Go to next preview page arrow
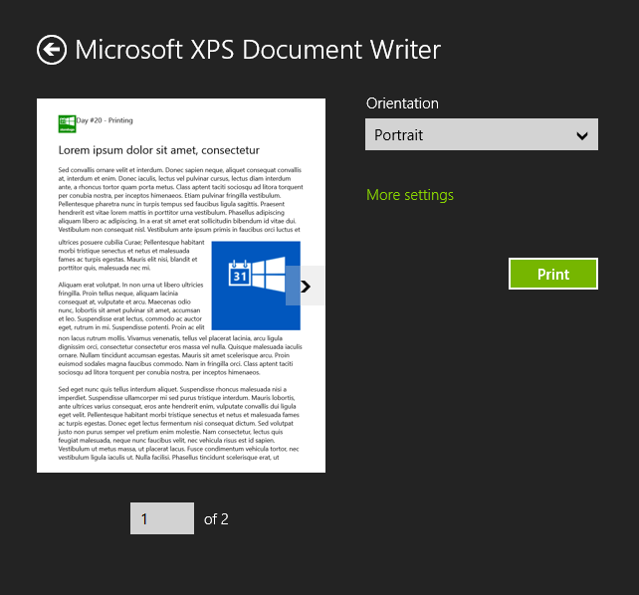Screen dimensions: 639x595 pyautogui.click(x=306, y=286)
